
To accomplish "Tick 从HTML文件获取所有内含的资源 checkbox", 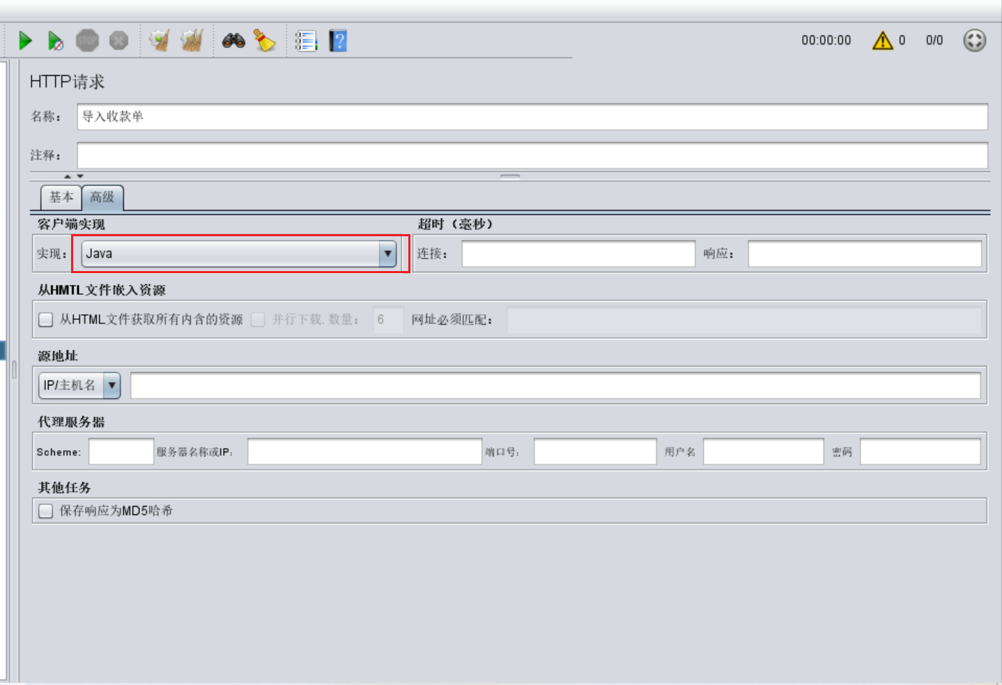I will (x=46, y=320).
